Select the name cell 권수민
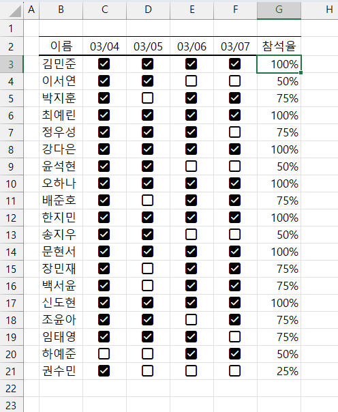This screenshot has height=412, width=338. click(x=61, y=371)
